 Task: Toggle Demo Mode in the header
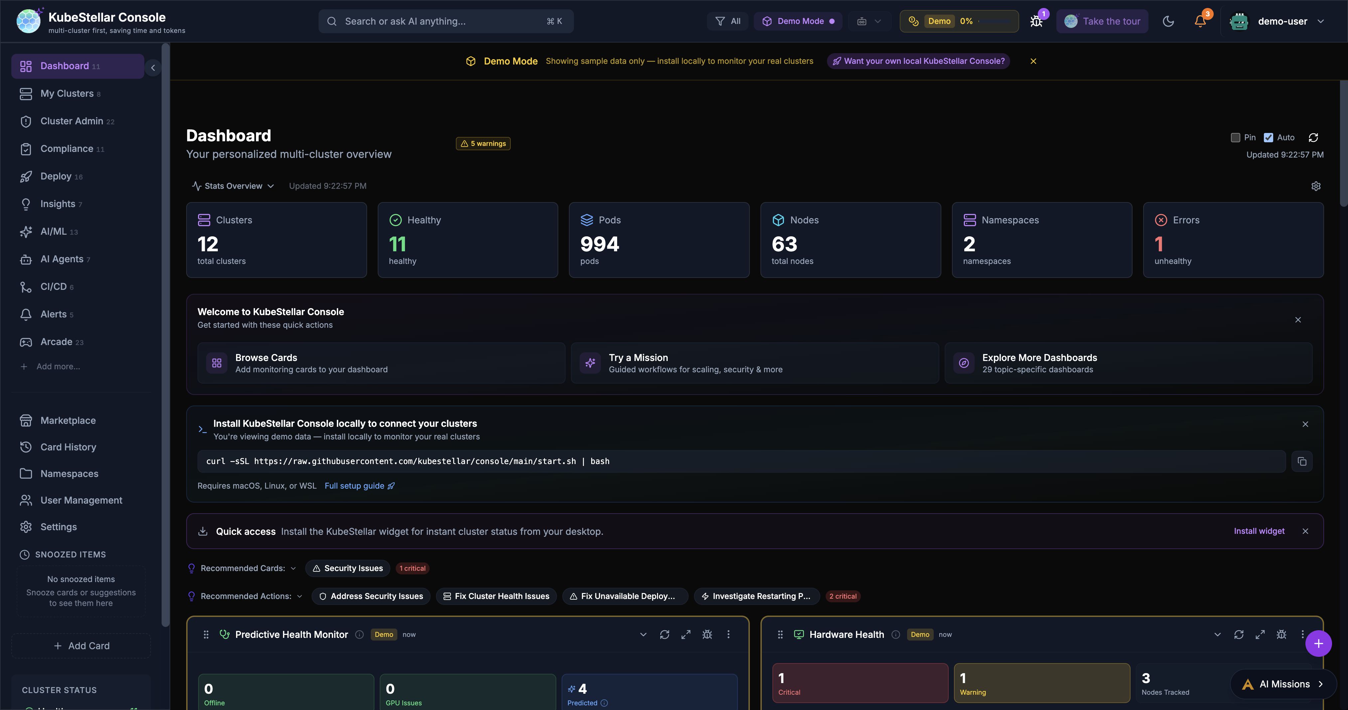click(798, 21)
